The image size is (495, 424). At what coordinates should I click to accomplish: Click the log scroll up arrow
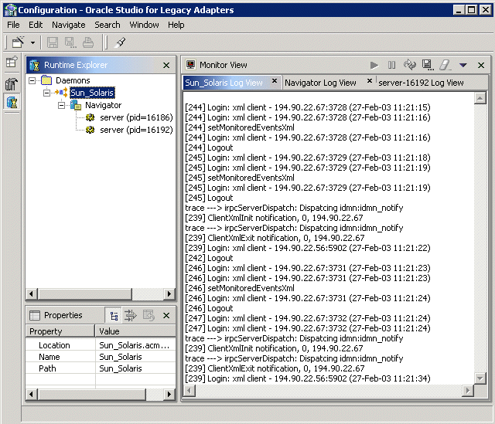(x=480, y=98)
